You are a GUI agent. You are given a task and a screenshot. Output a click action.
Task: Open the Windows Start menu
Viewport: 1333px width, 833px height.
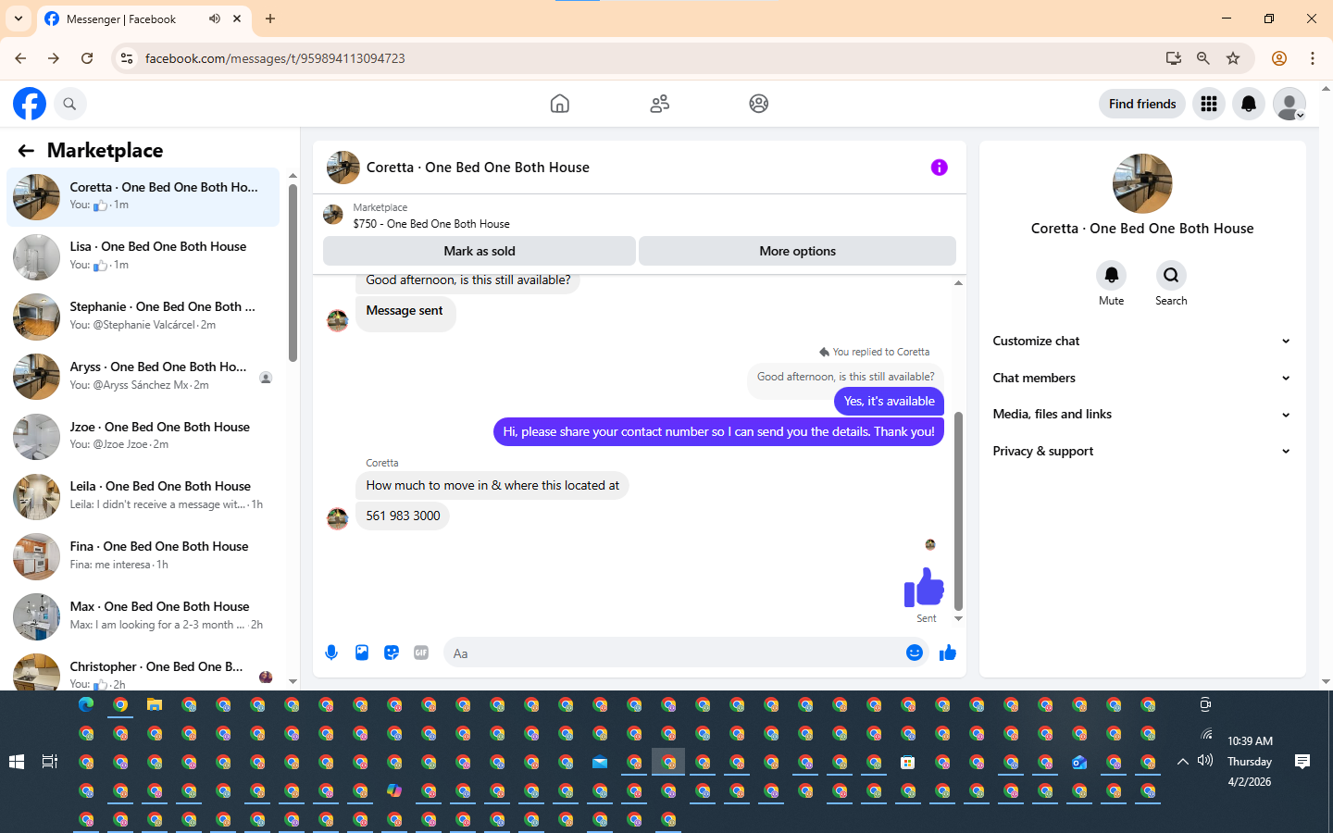(16, 762)
